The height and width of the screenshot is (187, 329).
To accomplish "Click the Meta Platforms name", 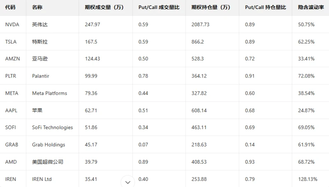I will click(49, 93).
